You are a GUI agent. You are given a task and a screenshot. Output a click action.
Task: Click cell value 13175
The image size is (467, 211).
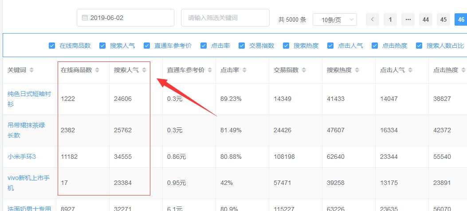[389, 183]
